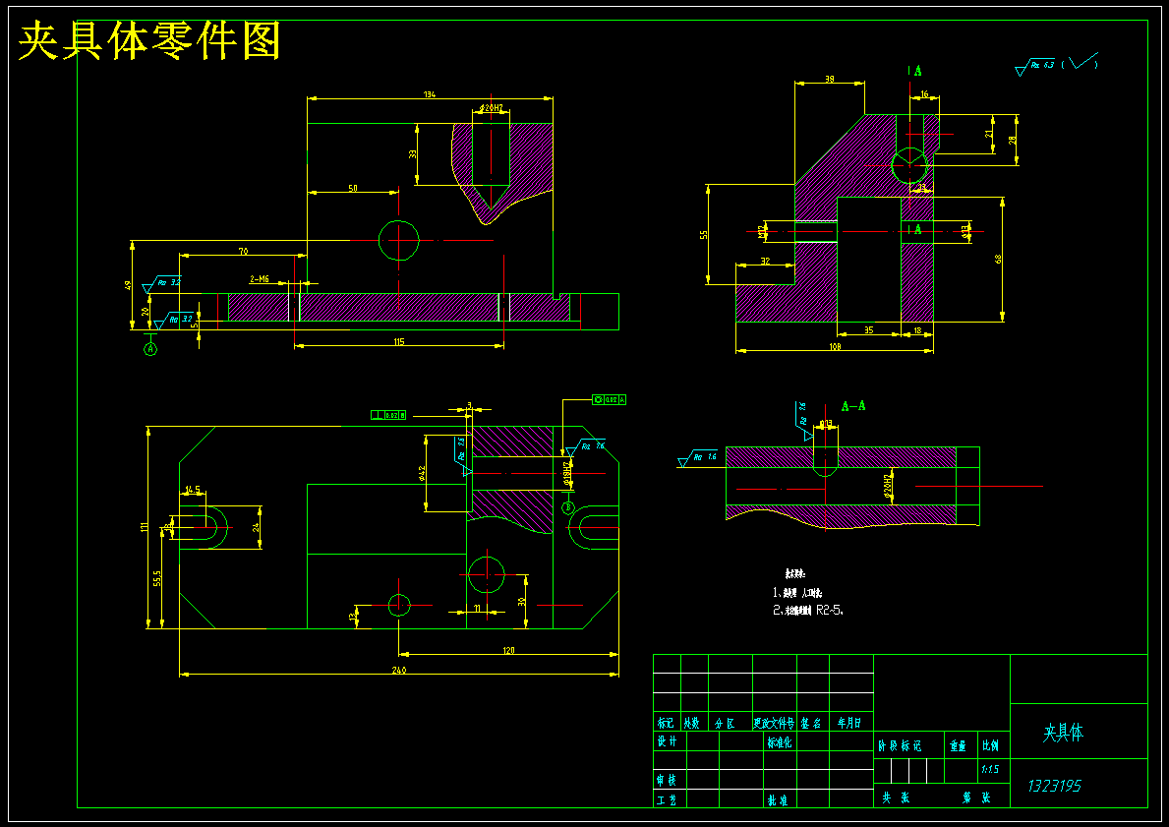Screen dimensions: 1169x827
Task: Select the 批准 cell
Action: click(779, 799)
